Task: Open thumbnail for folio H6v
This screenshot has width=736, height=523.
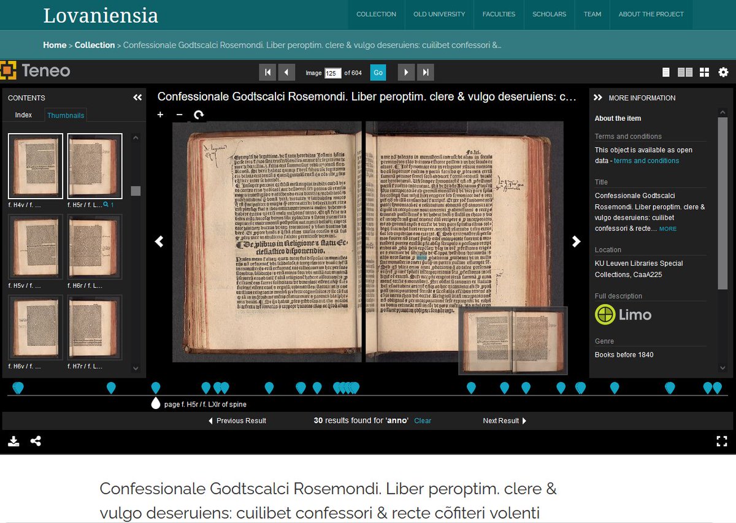Action: (x=34, y=328)
